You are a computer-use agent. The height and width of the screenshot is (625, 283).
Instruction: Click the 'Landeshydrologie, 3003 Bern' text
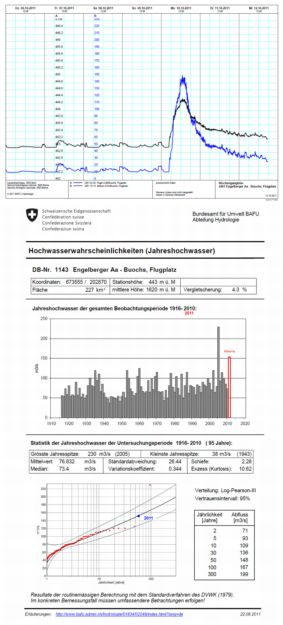[22, 183]
